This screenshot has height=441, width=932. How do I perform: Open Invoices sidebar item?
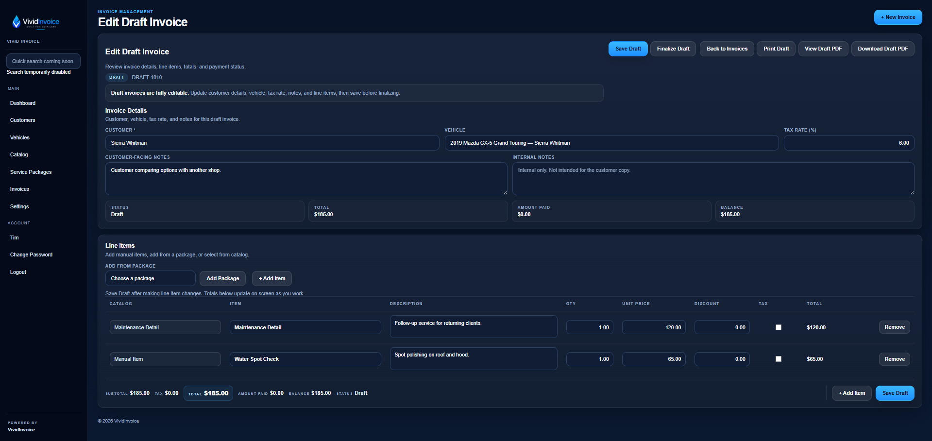(x=19, y=189)
